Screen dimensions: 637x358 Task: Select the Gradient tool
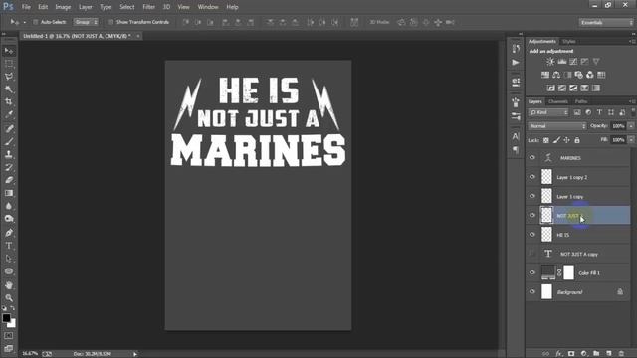pos(9,193)
